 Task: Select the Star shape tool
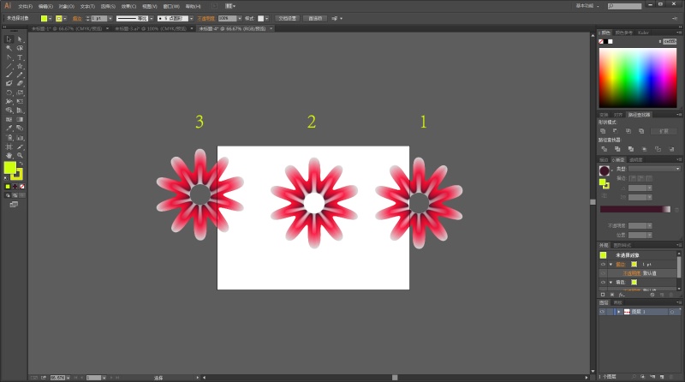tap(19, 66)
